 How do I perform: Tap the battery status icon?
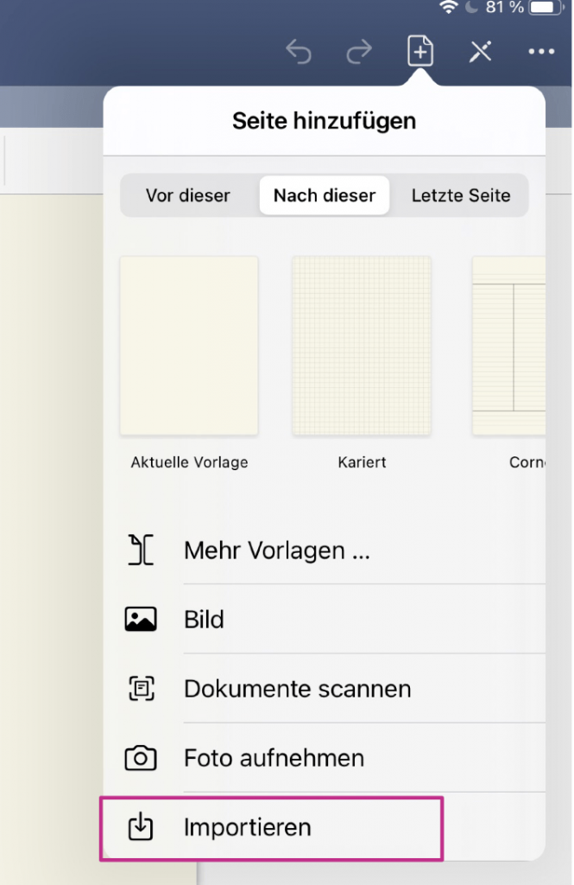pos(546,7)
